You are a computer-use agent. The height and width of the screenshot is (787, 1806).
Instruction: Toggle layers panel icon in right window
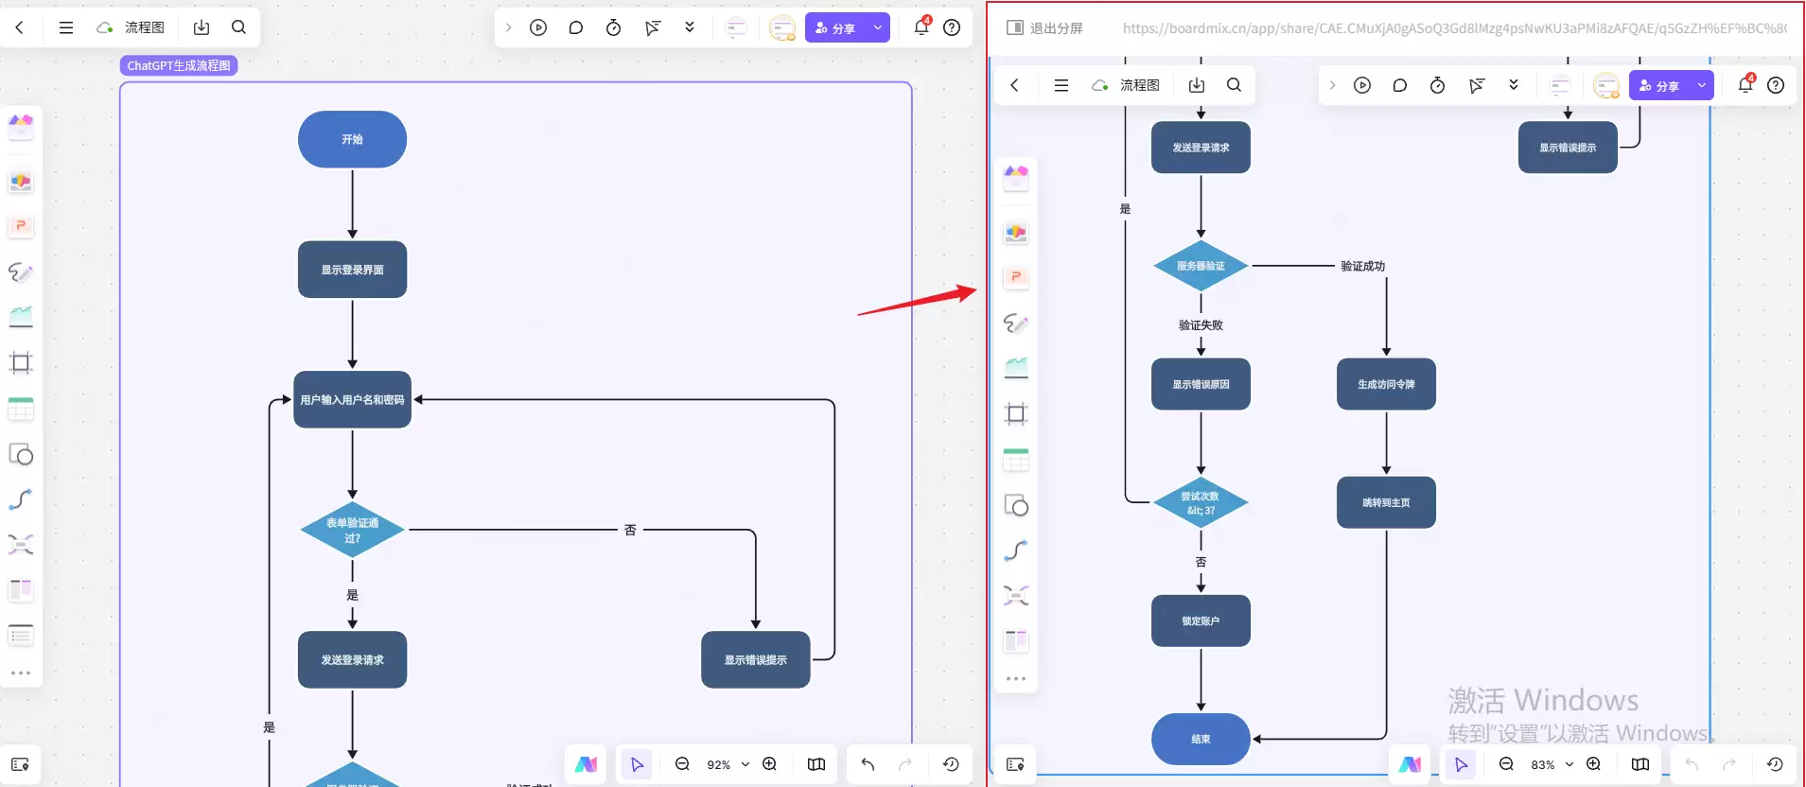(x=1015, y=764)
